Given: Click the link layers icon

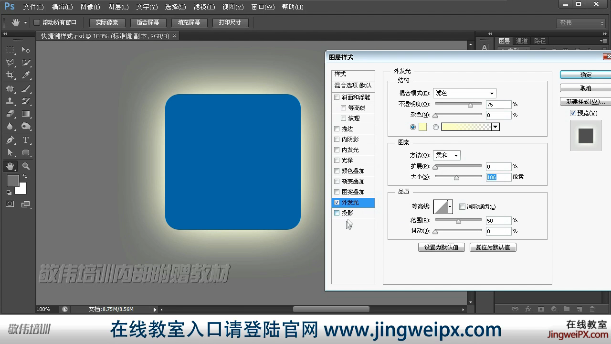Looking at the screenshot, I should click(x=515, y=309).
